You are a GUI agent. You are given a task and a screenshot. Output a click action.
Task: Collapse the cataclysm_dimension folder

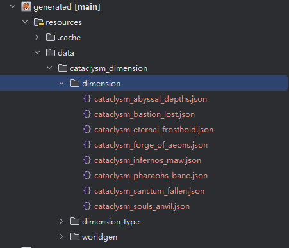pos(49,68)
